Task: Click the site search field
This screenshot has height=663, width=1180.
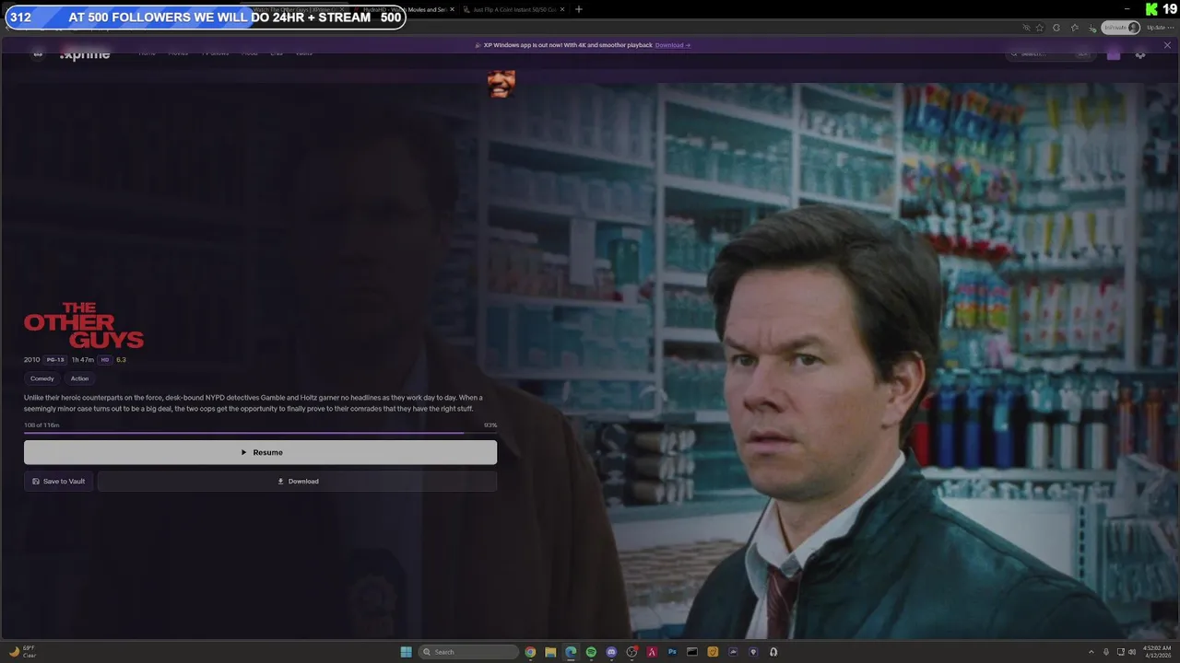Action: point(1050,54)
